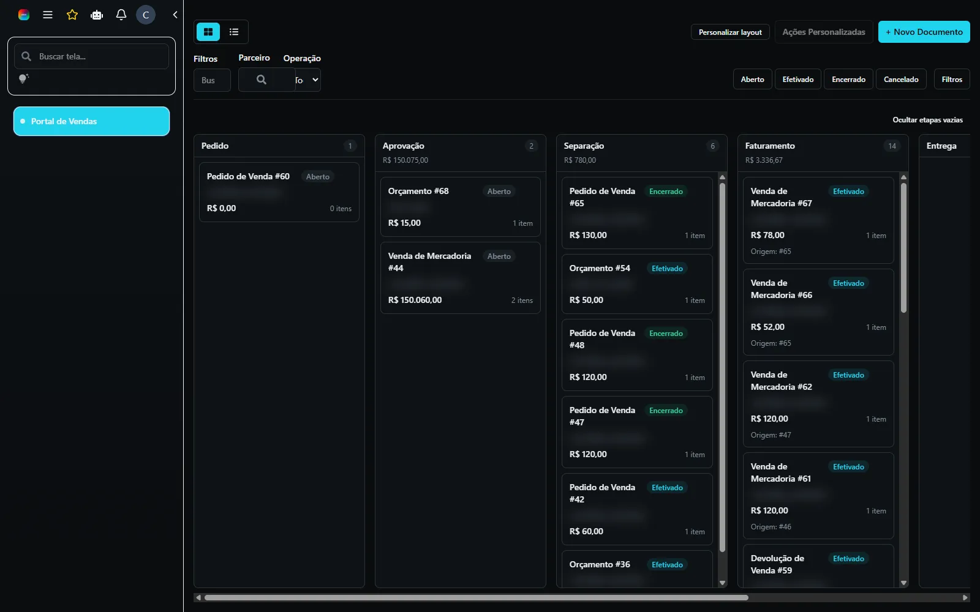The width and height of the screenshot is (980, 612).
Task: Toggle the Efetivado status filter
Action: pyautogui.click(x=798, y=80)
